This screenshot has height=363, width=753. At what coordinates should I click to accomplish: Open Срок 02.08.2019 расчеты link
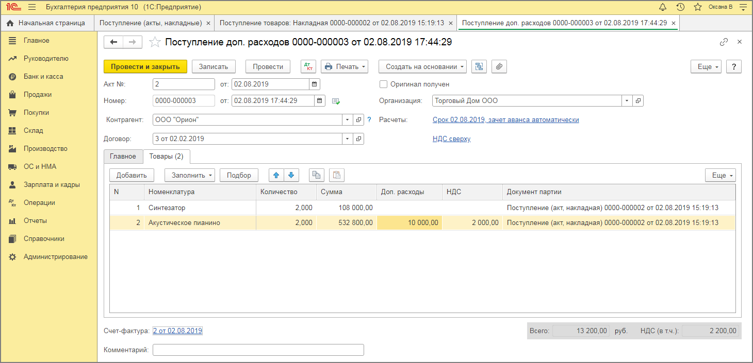click(x=505, y=119)
